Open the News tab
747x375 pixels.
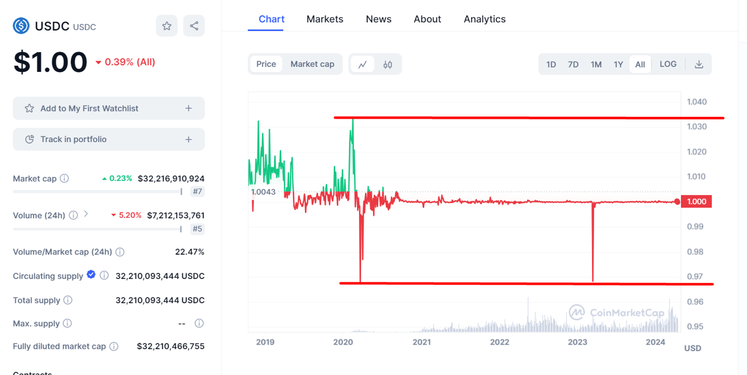tap(379, 19)
